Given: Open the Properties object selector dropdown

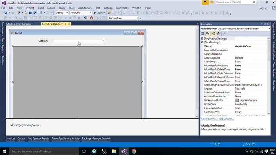Looking at the screenshot, I should tap(269, 29).
